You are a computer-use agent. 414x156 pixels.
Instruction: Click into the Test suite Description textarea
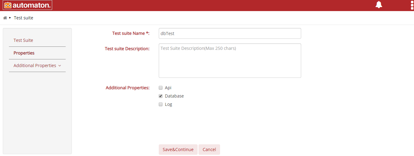click(x=230, y=61)
